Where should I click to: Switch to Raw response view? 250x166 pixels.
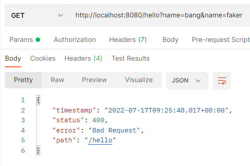[x=57, y=80]
